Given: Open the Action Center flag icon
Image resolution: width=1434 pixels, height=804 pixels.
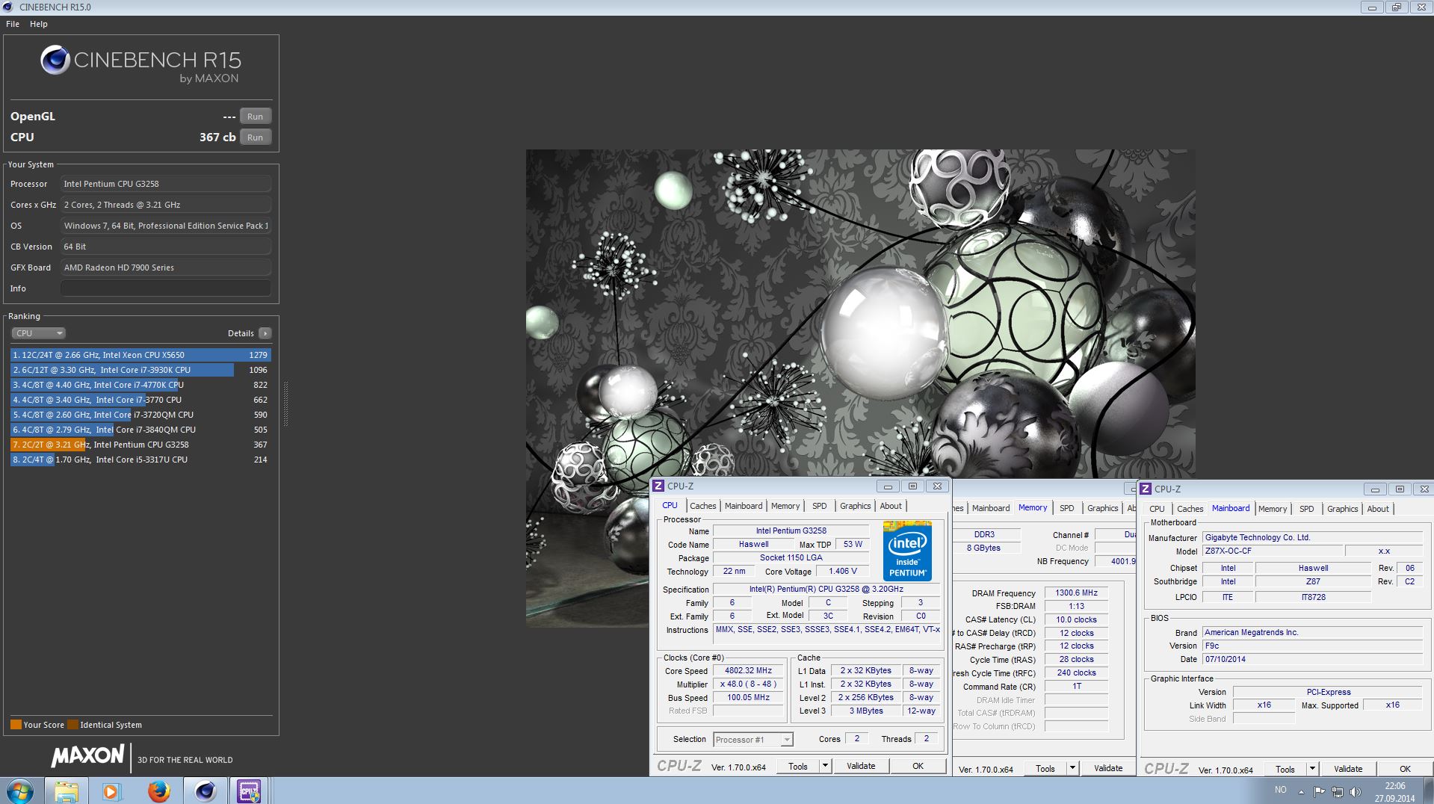Looking at the screenshot, I should coord(1319,791).
